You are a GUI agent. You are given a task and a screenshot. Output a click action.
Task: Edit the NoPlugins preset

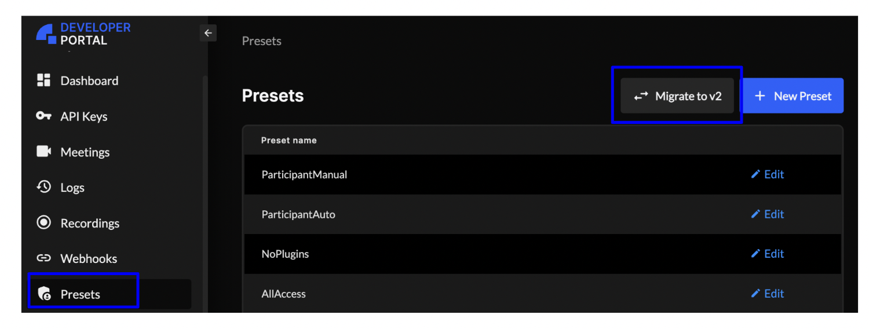click(x=768, y=254)
